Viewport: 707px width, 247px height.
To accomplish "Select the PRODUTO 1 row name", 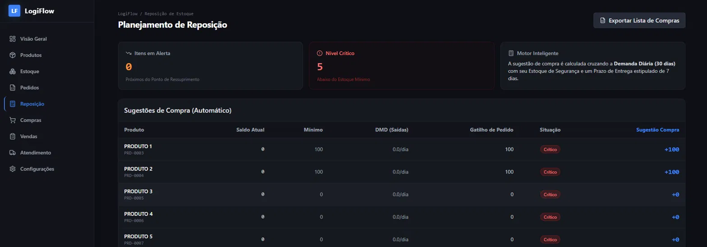I will tap(138, 146).
